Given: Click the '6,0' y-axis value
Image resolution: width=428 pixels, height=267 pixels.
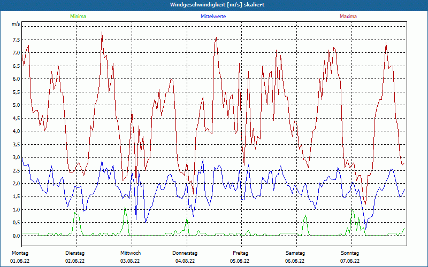Looking at the screenshot, I should (x=16, y=78).
